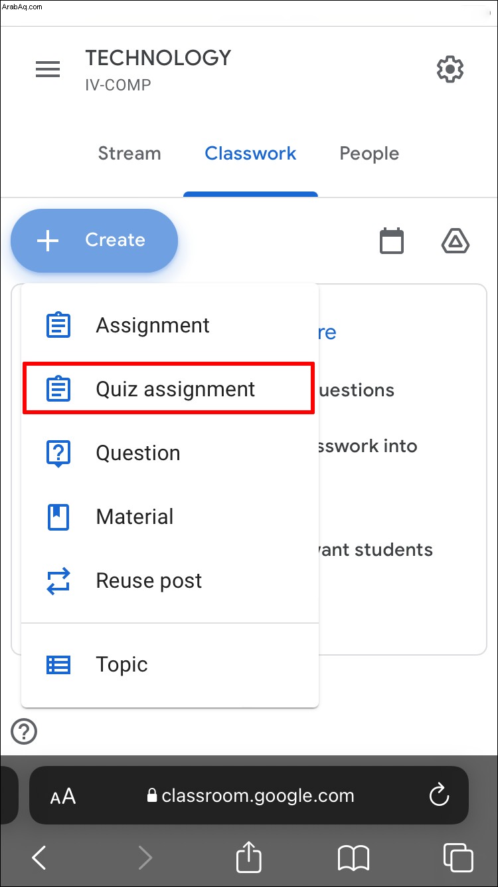Select Reuse post option
Screen dimensions: 498x887
(x=170, y=581)
